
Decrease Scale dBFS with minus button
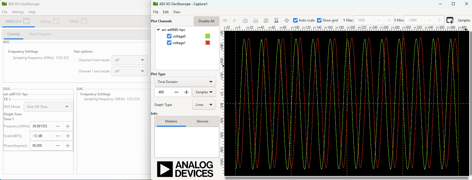(x=58, y=136)
